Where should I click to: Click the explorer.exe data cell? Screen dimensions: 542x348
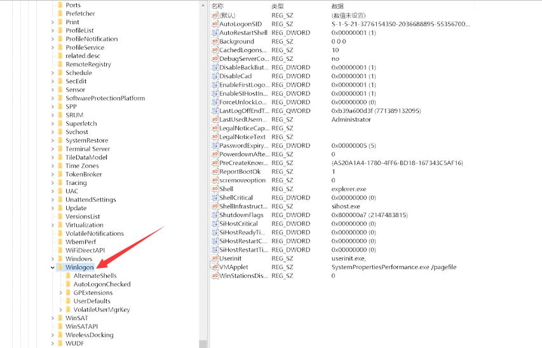[349, 189]
